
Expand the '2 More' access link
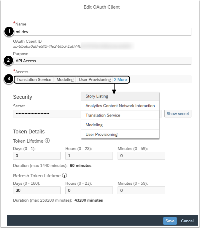click(120, 79)
